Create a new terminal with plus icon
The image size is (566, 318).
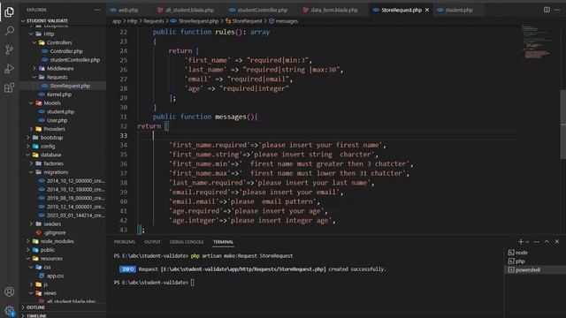(x=521, y=241)
